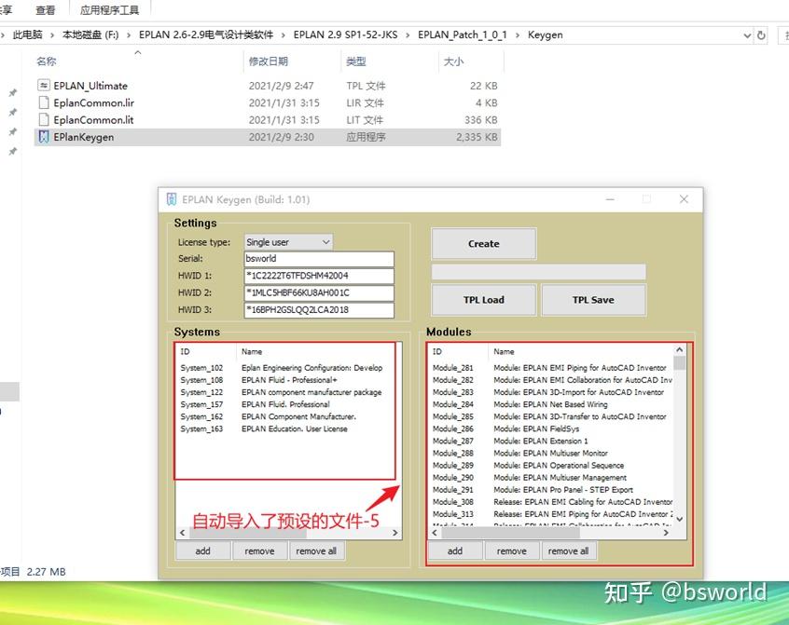This screenshot has width=789, height=625.
Task: Select Module_289 Operational Sequence row
Action: click(551, 466)
